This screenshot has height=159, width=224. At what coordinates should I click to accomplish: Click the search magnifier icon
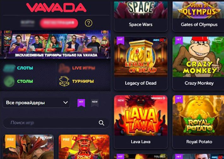[x=101, y=123]
